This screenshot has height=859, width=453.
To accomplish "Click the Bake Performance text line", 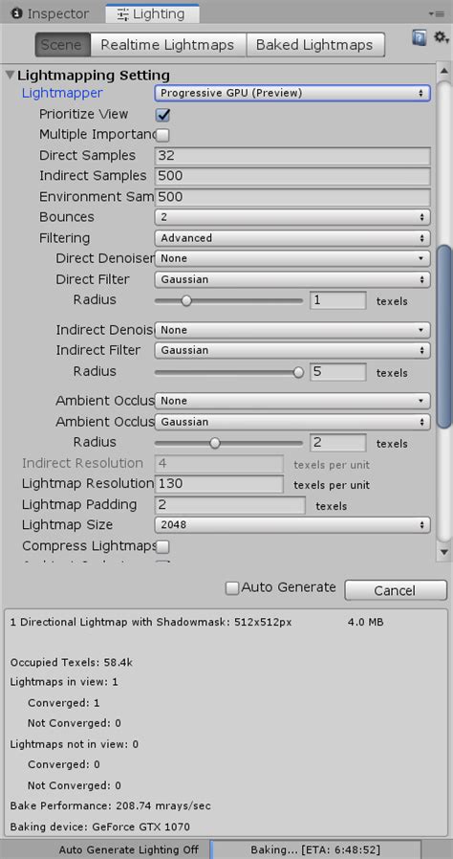I will (x=111, y=805).
